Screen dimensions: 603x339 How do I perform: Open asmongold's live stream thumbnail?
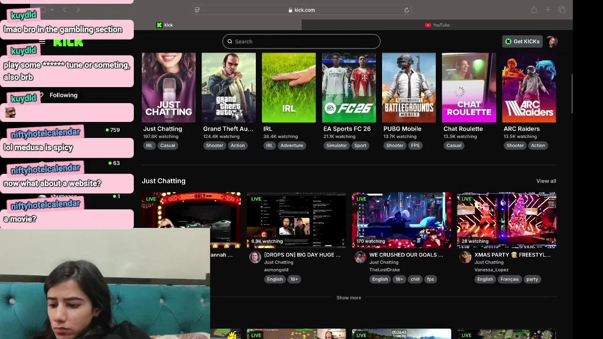pyautogui.click(x=296, y=220)
